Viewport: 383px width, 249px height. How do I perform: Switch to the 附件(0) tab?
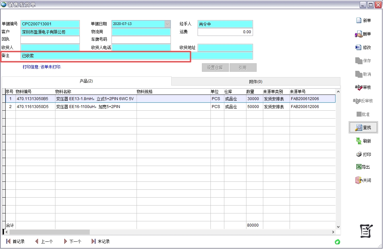(x=256, y=82)
